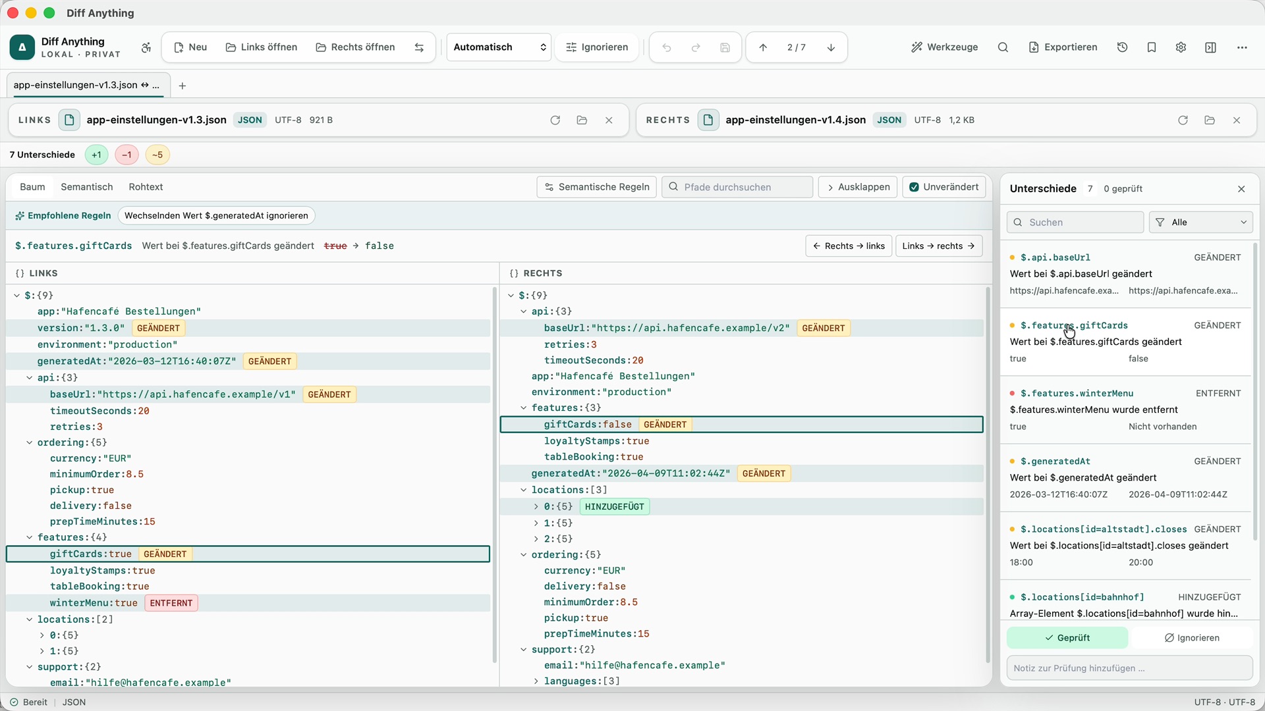Screen dimensions: 1265x711
Task: Open the Werkzeuge tools menu
Action: click(944, 47)
